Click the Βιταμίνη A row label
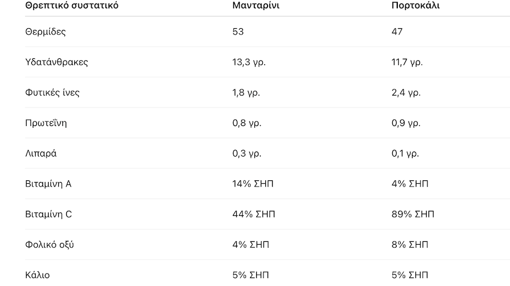 48,184
